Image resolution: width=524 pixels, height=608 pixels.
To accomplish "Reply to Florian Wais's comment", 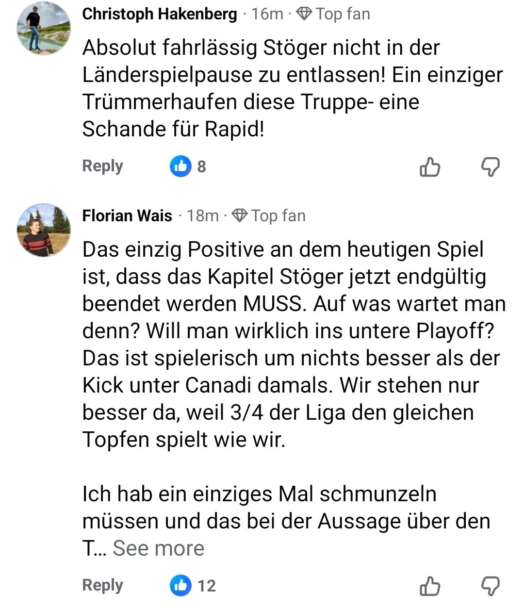I will tap(102, 585).
